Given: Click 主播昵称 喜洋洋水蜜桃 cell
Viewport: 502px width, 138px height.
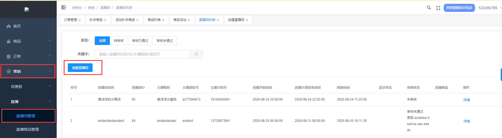Looking at the screenshot, I should [167, 99].
